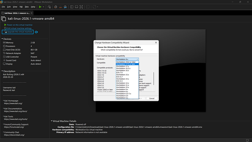Choose Workstation 17.x from the list

(x=127, y=66)
